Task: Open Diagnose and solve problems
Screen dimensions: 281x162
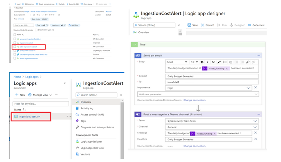Action: [x=97, y=127]
